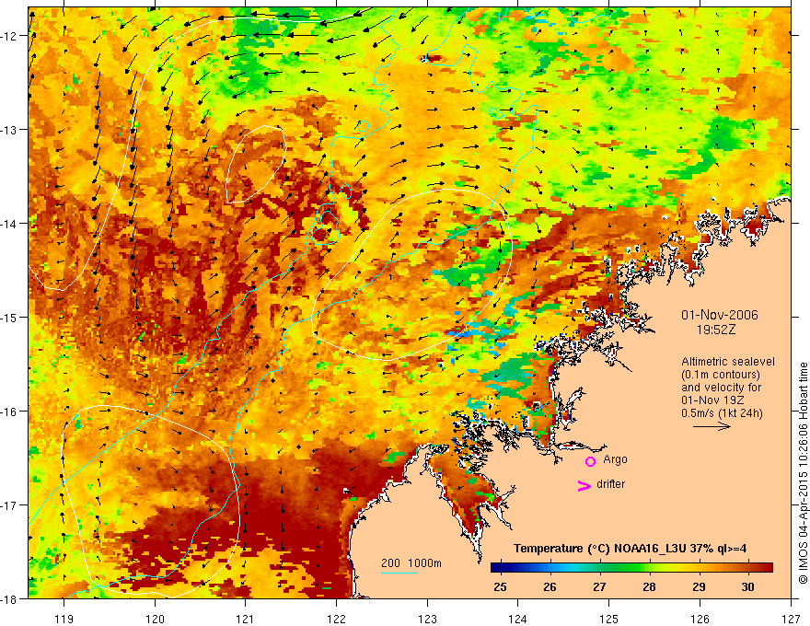Click the longitude '125' axis label
810x626 pixels.
point(609,619)
